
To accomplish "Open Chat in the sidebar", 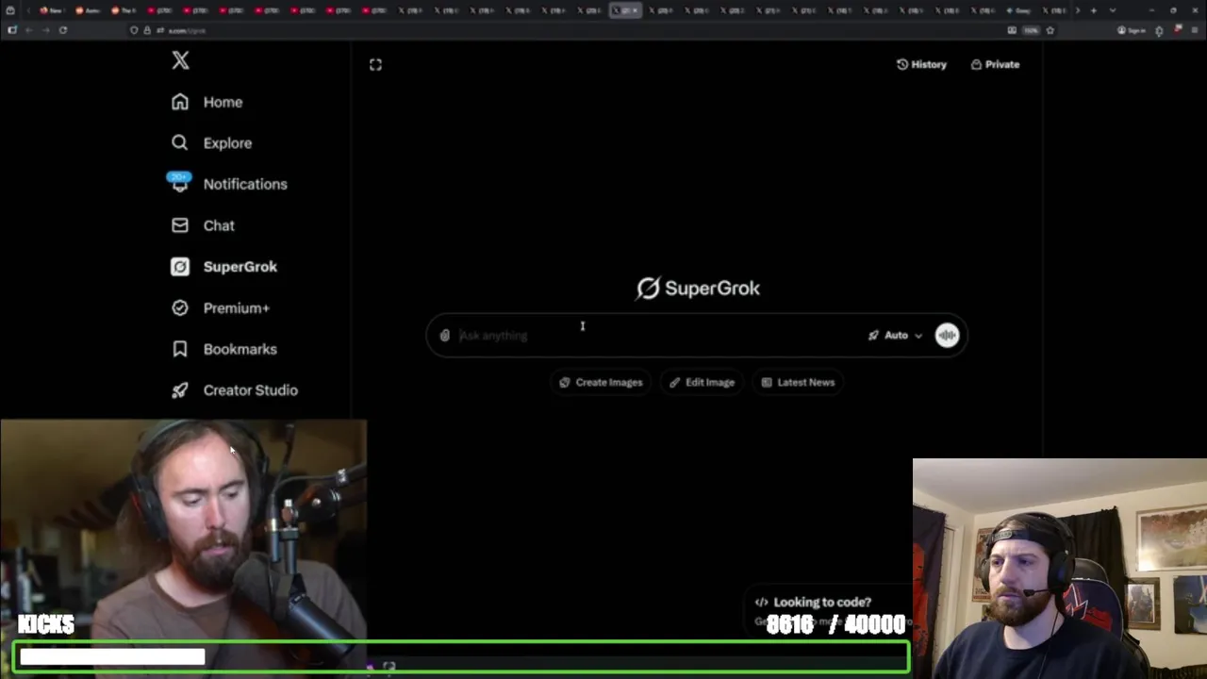I will coord(203,225).
